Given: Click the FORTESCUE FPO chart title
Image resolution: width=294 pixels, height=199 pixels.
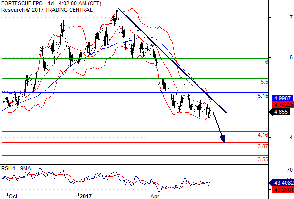Looking at the screenshot, I should [51, 3].
